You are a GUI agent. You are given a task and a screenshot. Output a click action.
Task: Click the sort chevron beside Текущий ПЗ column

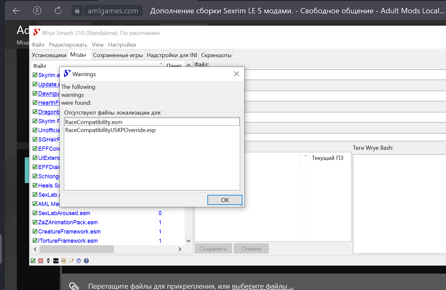(x=306, y=156)
